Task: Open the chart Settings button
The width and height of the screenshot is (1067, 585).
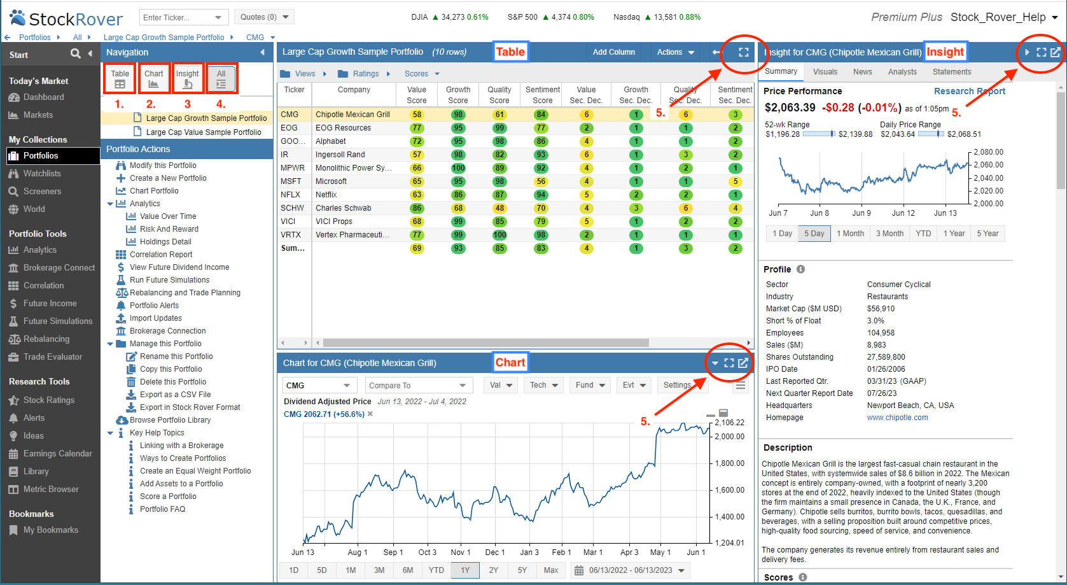Action: (x=681, y=385)
